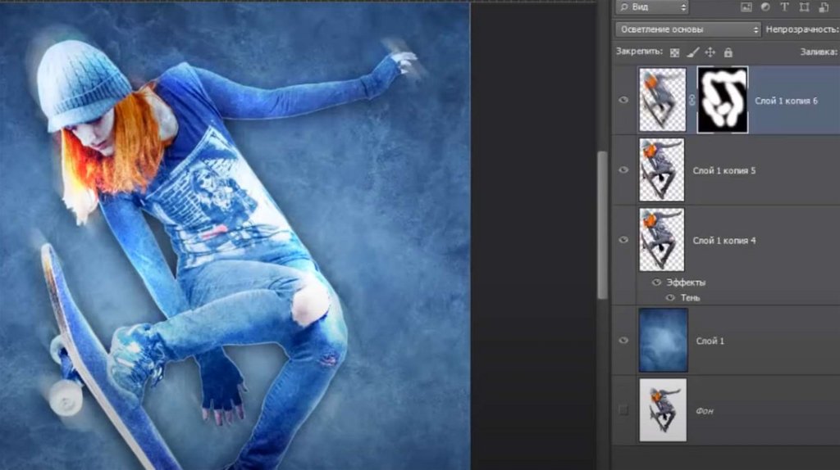Show the hidden Фон layer

click(x=624, y=409)
